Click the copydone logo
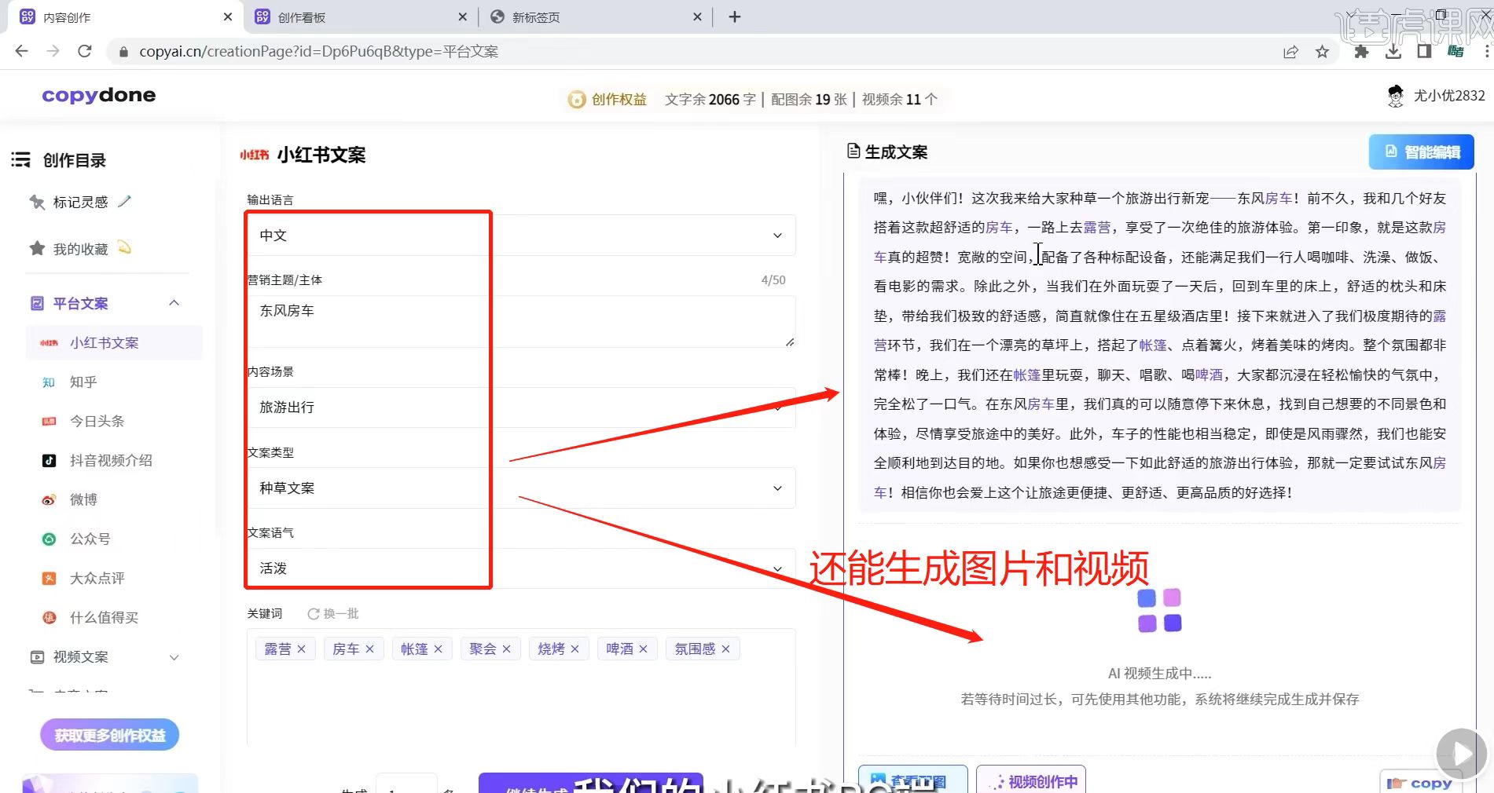This screenshot has width=1494, height=793. coord(99,95)
